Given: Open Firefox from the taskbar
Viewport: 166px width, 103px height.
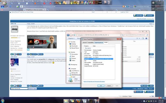Looking at the screenshot, I should (79, 101).
